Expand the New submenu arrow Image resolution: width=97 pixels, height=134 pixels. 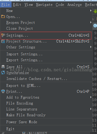tap(91, 11)
